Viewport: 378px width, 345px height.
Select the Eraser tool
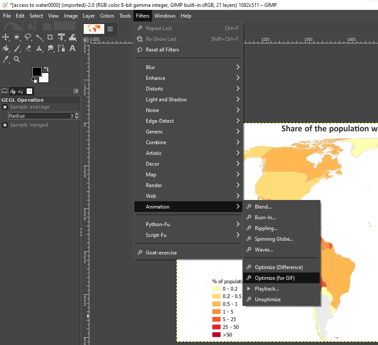[x=27, y=48]
